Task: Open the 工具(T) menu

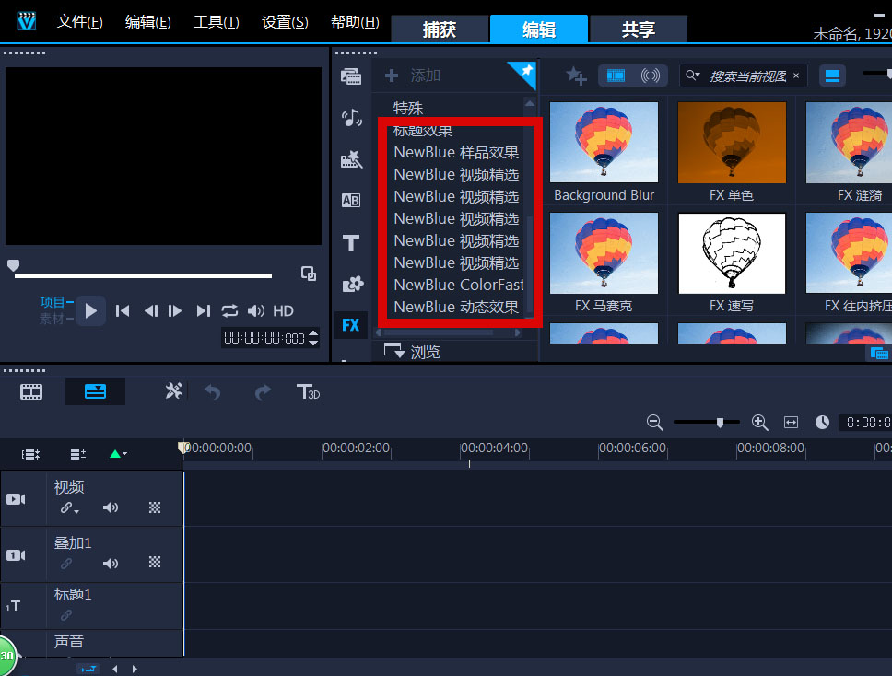Action: coord(217,21)
